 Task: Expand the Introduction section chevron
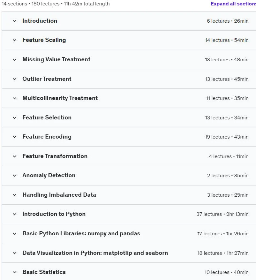click(x=14, y=21)
